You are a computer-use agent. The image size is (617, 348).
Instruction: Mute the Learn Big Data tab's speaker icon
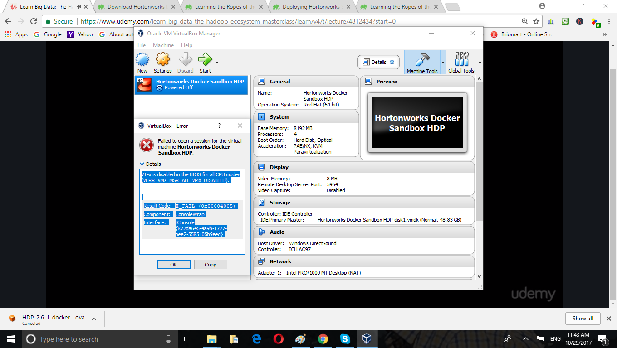click(79, 7)
